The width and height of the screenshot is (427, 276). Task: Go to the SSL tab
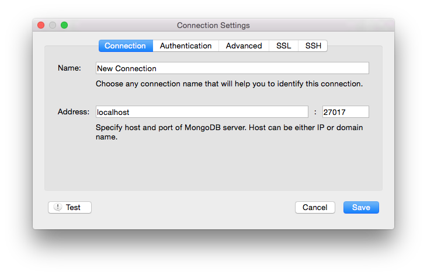(x=283, y=46)
